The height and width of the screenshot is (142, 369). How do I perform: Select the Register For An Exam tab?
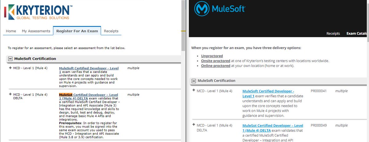pyautogui.click(x=77, y=31)
